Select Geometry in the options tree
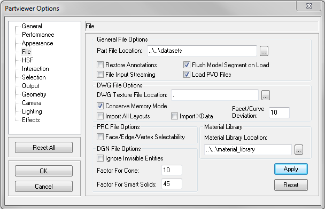This screenshot has height=209, width=325. point(34,94)
